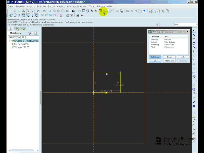Toggle sketcher grid display
Image resolution: width=204 pixels, height=153 pixels.
pyautogui.click(x=32, y=15)
